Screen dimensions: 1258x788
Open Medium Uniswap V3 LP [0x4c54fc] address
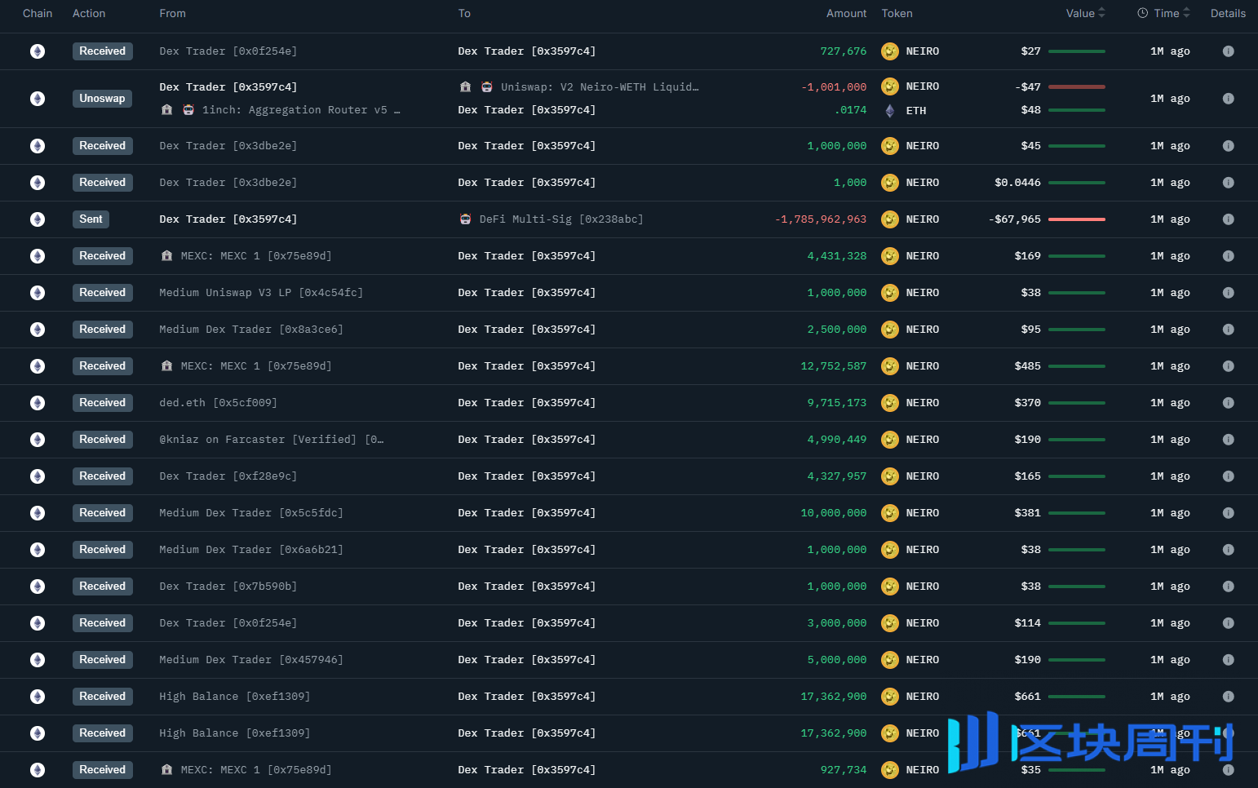coord(261,293)
